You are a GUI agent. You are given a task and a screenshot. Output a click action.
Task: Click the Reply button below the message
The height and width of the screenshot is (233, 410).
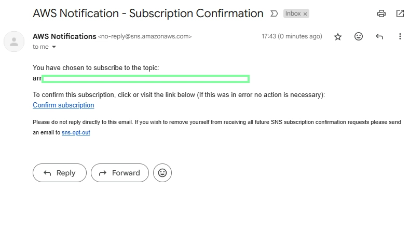[x=60, y=173]
